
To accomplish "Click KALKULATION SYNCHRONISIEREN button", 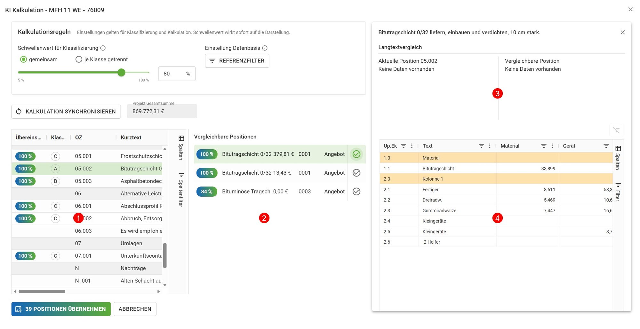I will [66, 112].
